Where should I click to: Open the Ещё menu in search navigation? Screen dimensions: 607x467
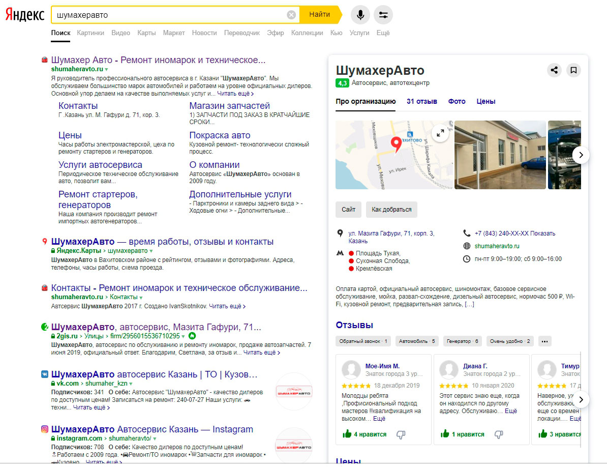click(383, 33)
